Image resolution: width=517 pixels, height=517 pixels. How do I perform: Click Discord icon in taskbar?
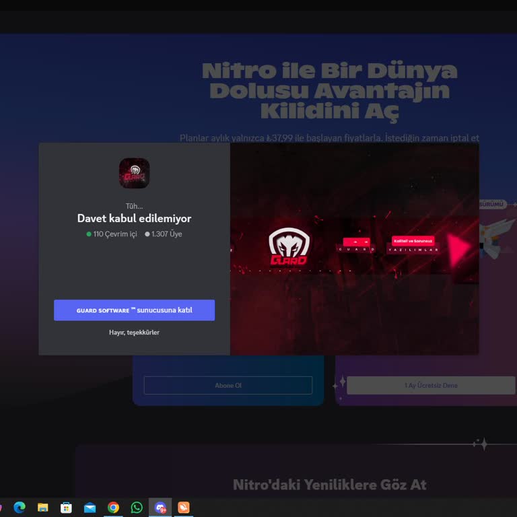(x=160, y=507)
